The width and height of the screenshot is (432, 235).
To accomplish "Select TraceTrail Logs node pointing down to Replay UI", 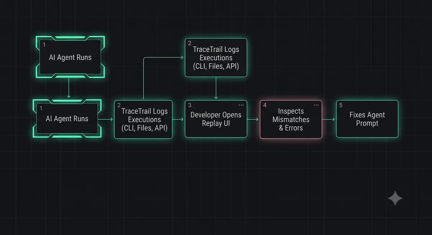I will coord(216,57).
